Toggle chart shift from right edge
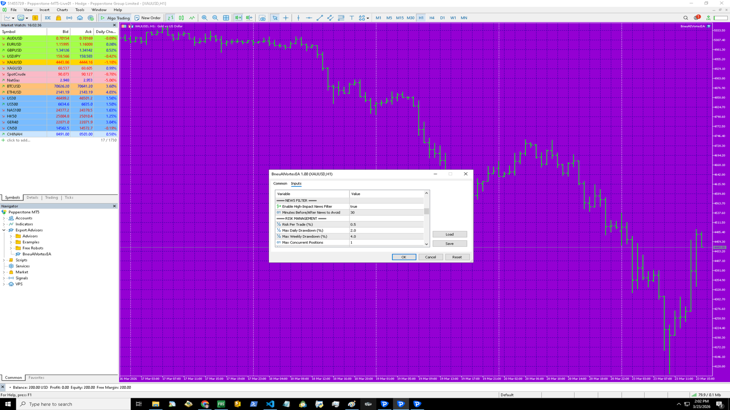This screenshot has width=730, height=410. point(249,18)
